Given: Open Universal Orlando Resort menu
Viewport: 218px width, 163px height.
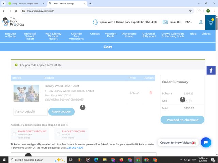Looking at the screenshot, I should pos(30,36).
